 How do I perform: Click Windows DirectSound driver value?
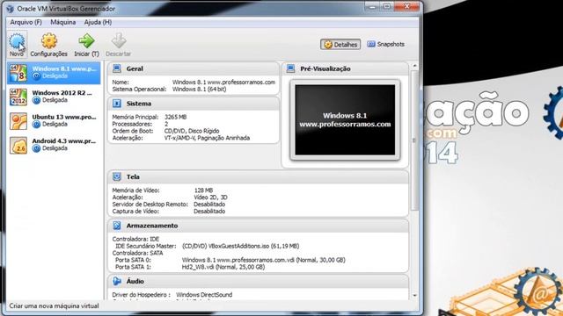click(204, 295)
